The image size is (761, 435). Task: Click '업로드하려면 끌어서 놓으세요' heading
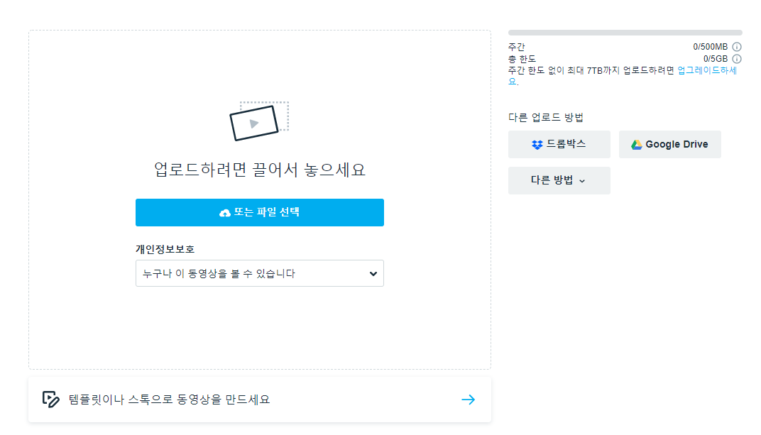point(260,170)
